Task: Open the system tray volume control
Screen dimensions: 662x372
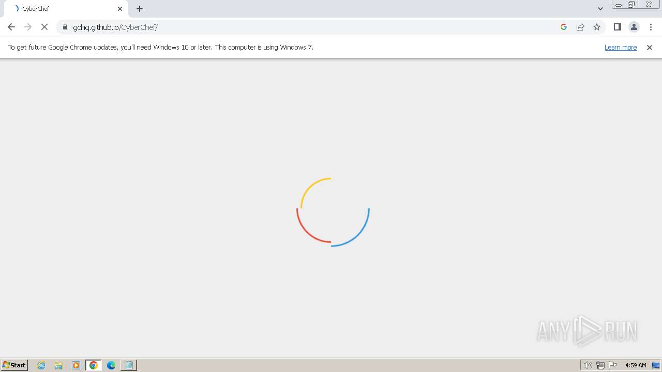Action: [x=588, y=365]
